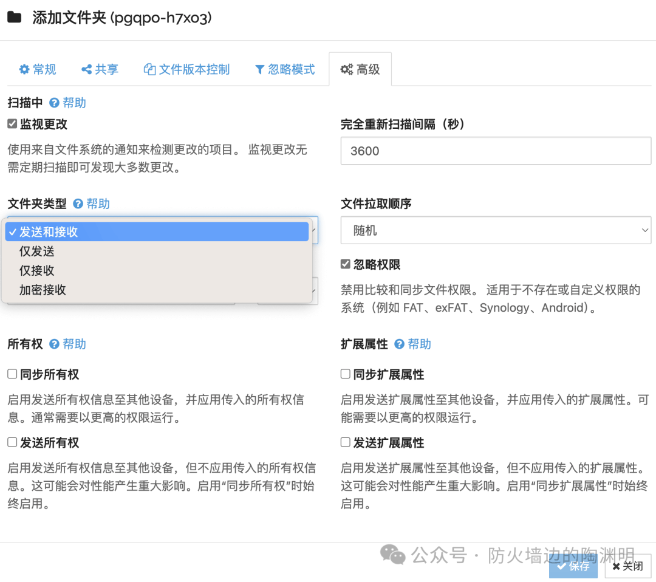This screenshot has height=582, width=656.
Task: Click the share icon on 共享 tab
Action: tap(86, 70)
